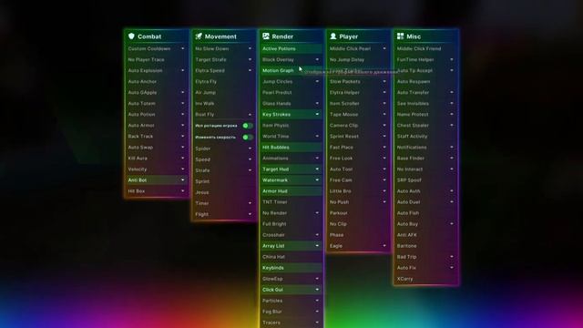Viewport: 583px width, 328px height.
Task: Expand the Chest Stealer settings arrow
Action: (x=452, y=126)
